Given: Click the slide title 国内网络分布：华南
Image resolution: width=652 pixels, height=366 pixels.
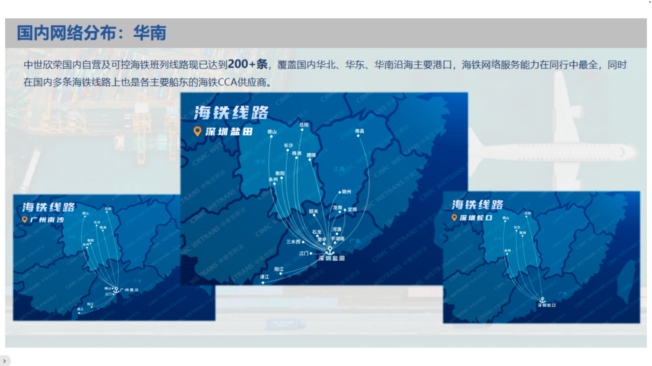Looking at the screenshot, I should point(91,33).
